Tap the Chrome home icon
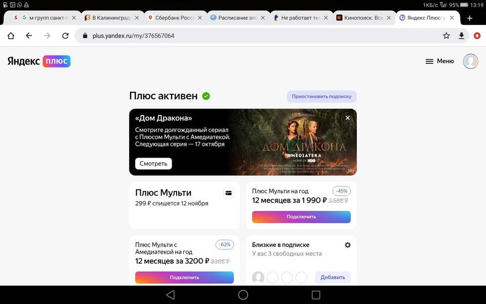The height and width of the screenshot is (304, 486). click(x=11, y=35)
